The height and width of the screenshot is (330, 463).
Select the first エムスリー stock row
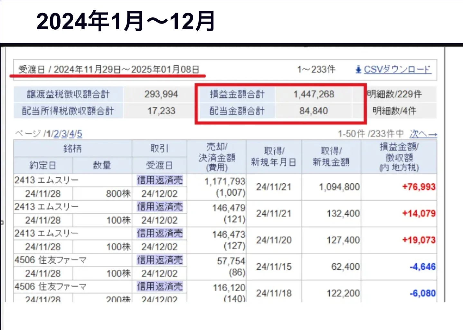(48, 180)
